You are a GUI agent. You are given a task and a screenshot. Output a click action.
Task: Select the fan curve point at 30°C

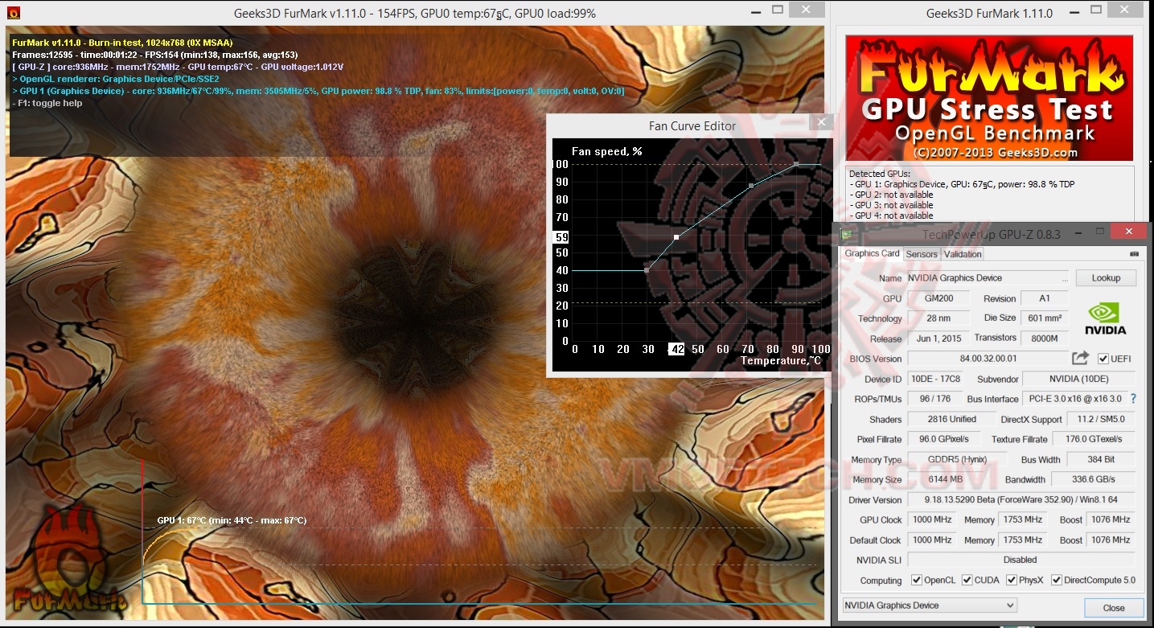(x=647, y=270)
